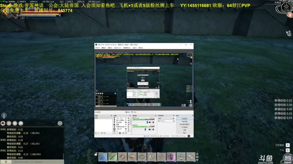Pop out the OBS Scenes dock
Screen dimensions: 293x164
pos(111,116)
